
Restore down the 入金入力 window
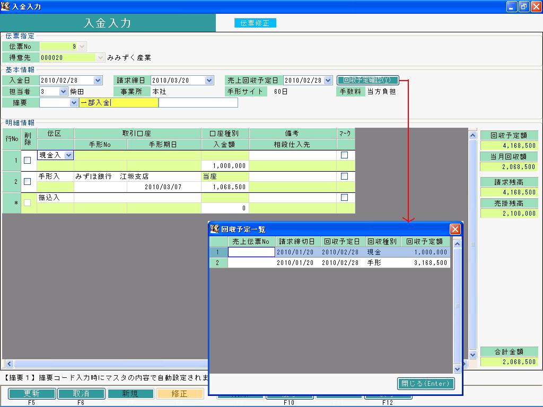click(x=524, y=6)
